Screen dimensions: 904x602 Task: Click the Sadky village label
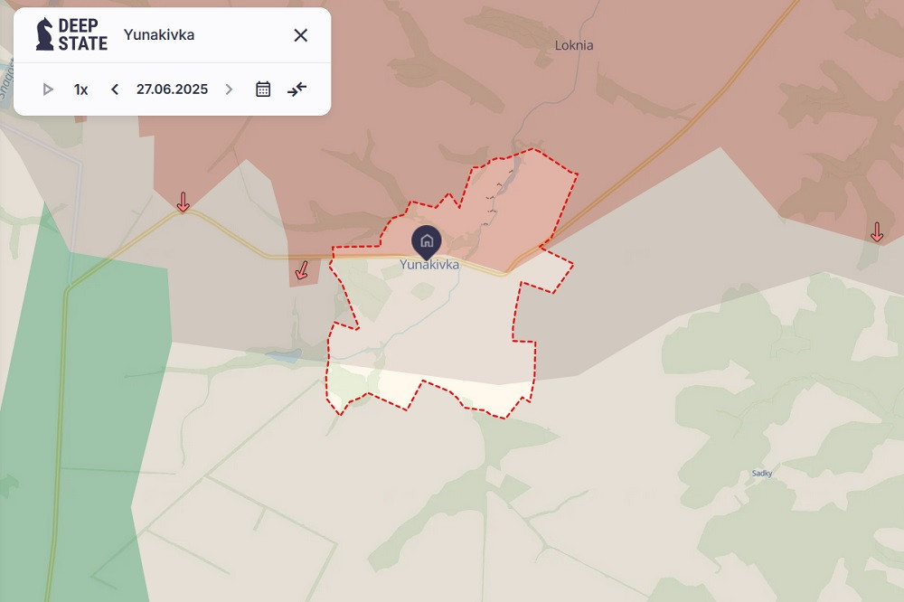click(x=761, y=473)
